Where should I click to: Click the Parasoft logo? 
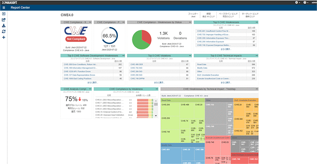[9, 2]
